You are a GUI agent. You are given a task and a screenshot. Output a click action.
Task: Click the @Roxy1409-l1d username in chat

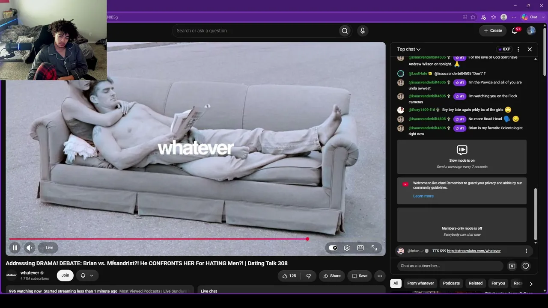(422, 110)
